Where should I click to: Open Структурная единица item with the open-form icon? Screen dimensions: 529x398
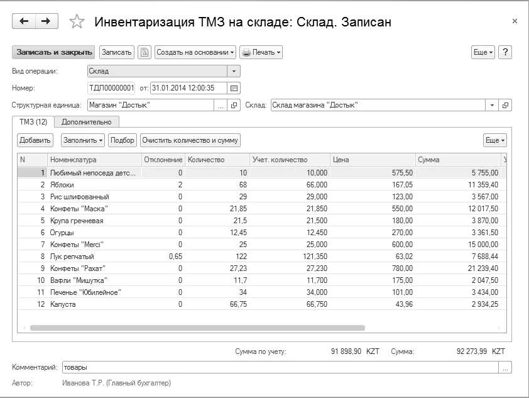pyautogui.click(x=234, y=106)
